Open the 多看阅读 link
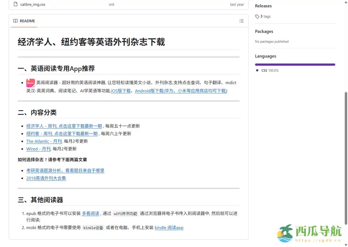348x247 pixels. [91, 213]
